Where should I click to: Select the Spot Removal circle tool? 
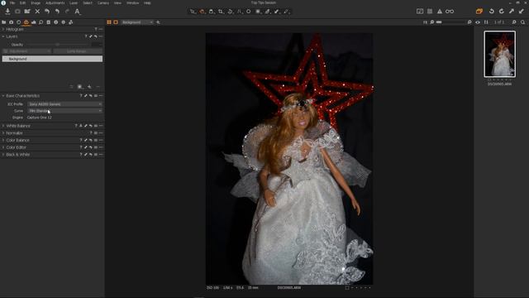click(x=249, y=12)
